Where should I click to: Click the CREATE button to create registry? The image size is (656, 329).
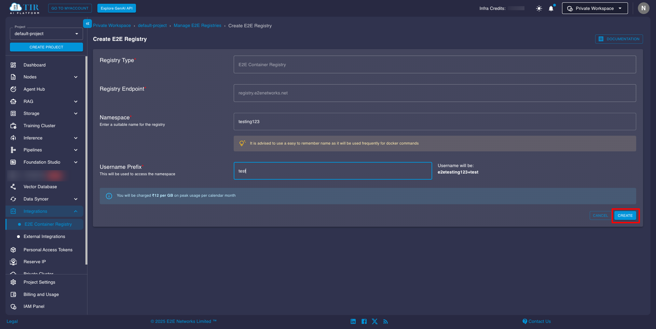coord(625,215)
